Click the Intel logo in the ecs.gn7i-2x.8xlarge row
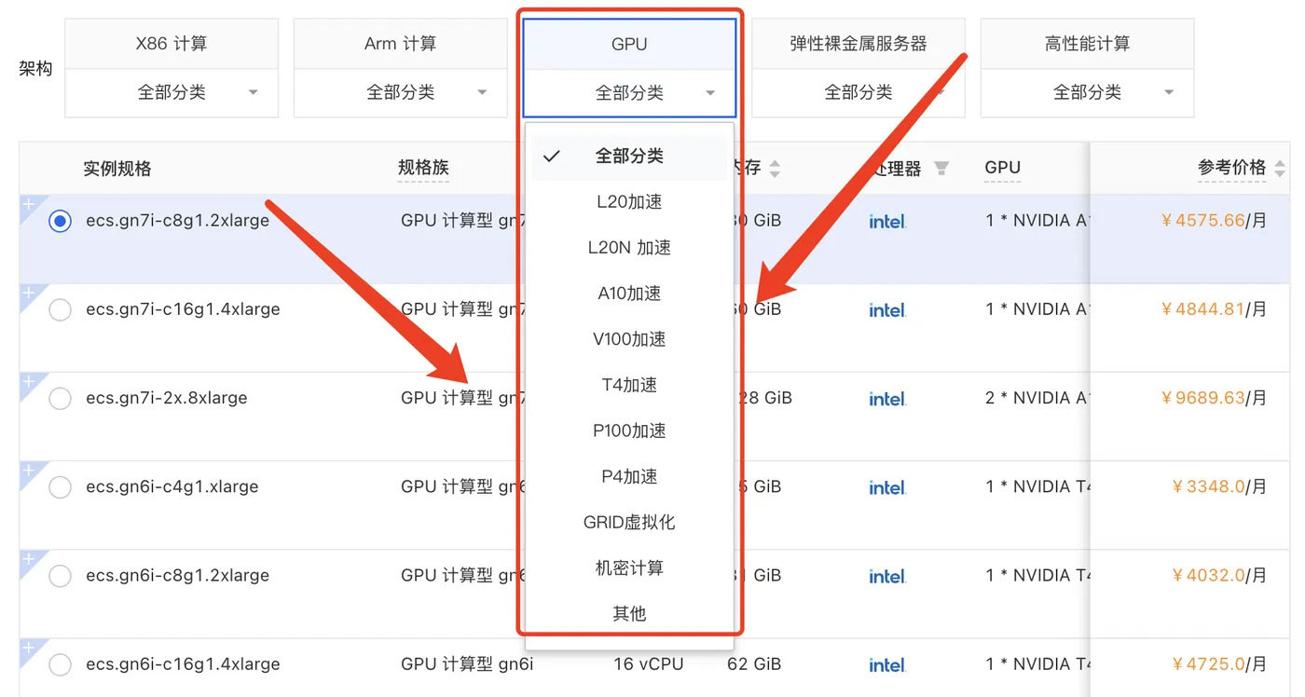Image resolution: width=1305 pixels, height=697 pixels. [887, 399]
